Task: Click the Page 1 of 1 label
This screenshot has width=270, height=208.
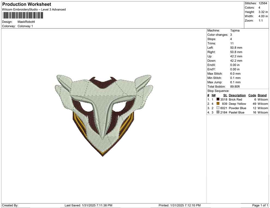Action: click(259, 205)
